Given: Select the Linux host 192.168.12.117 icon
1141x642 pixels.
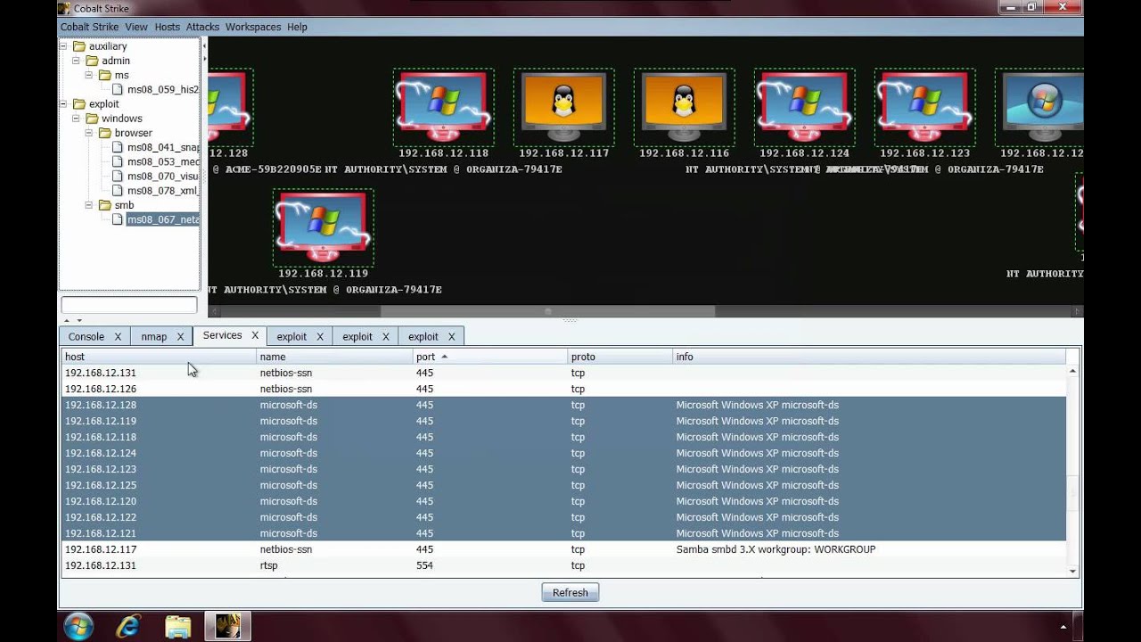Looking at the screenshot, I should click(563, 107).
